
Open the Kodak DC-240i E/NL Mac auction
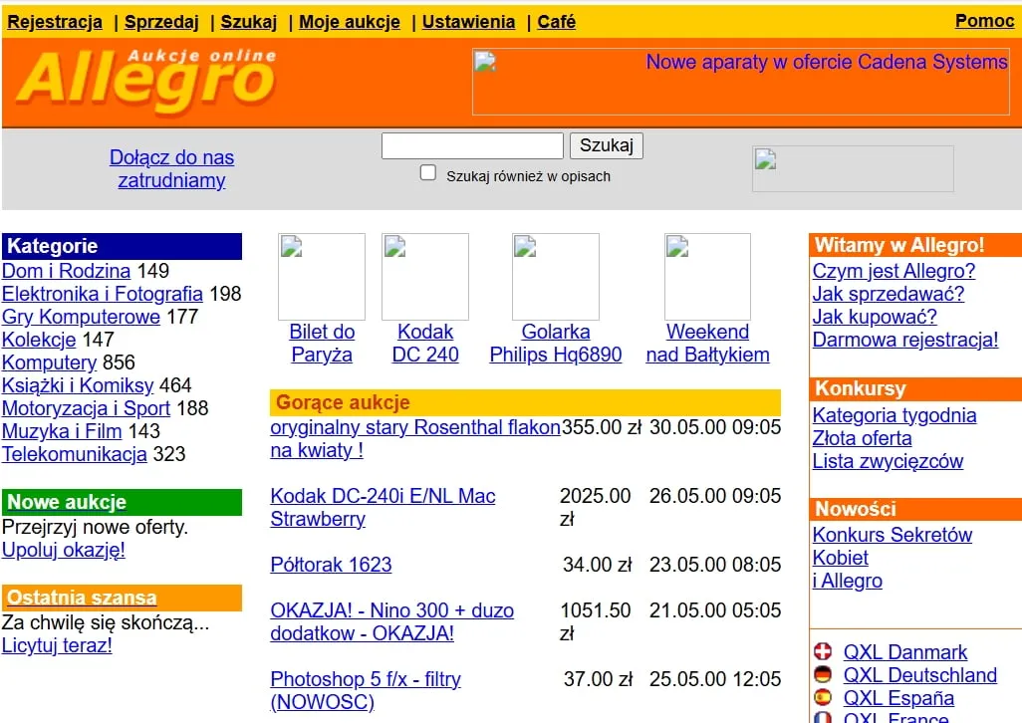coord(383,496)
